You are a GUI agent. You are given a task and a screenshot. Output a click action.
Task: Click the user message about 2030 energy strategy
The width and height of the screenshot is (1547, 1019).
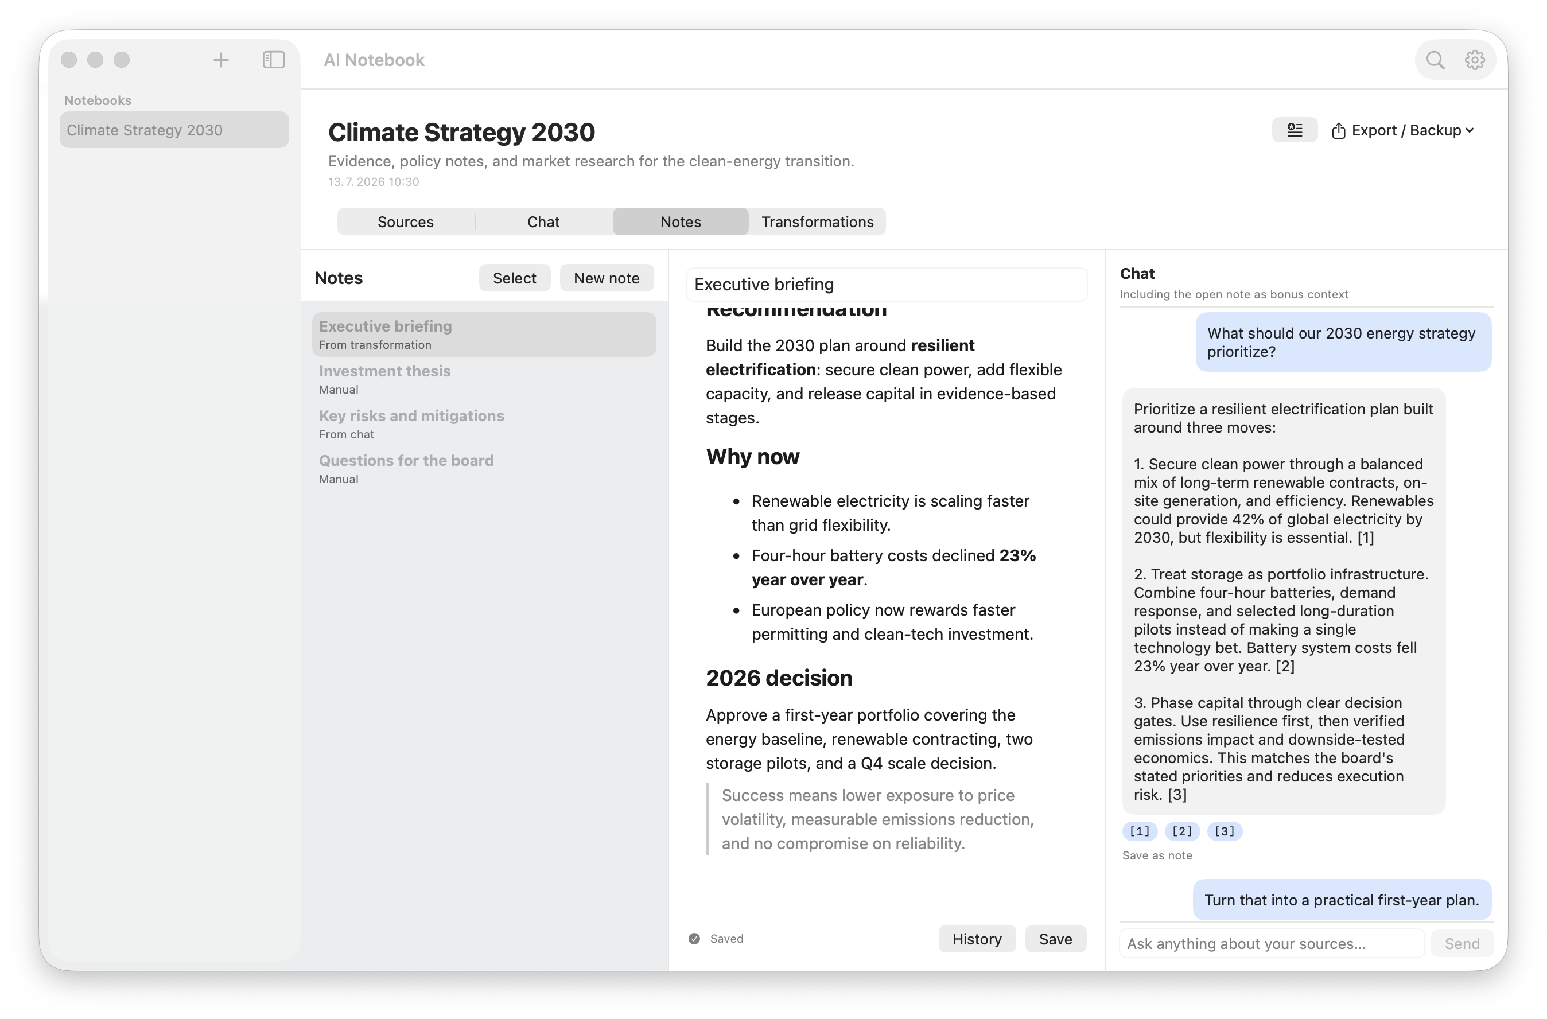pos(1343,343)
